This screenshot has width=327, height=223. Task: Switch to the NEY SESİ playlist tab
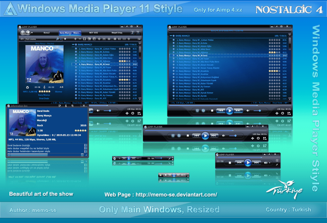click(x=94, y=33)
